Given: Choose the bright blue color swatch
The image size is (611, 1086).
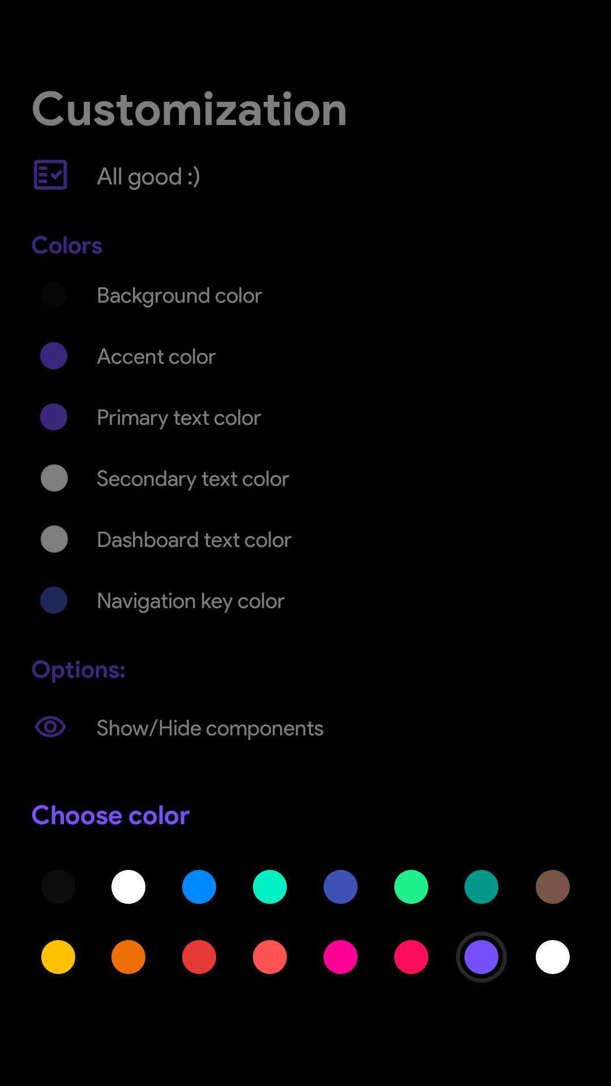Looking at the screenshot, I should [x=199, y=887].
